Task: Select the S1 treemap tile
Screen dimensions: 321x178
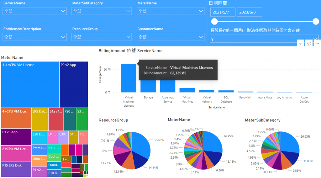Action: pos(73,138)
